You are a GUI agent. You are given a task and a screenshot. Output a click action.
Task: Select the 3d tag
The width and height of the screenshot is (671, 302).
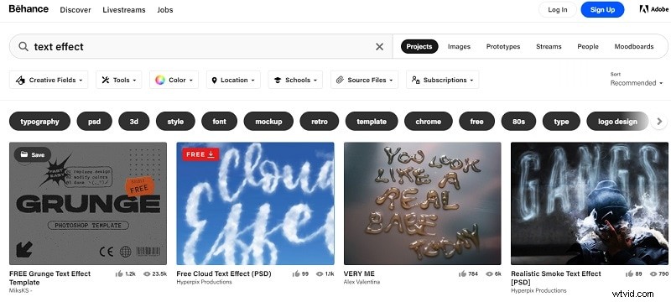(x=134, y=122)
